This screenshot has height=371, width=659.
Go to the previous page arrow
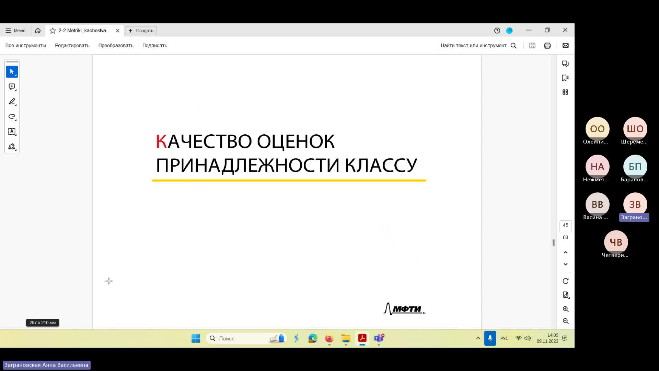(x=566, y=252)
